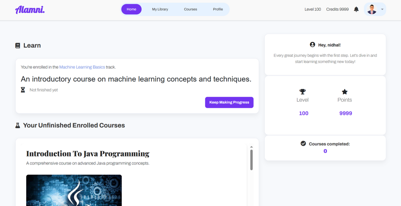
Task: Click the Alamni logo
Action: click(x=30, y=10)
